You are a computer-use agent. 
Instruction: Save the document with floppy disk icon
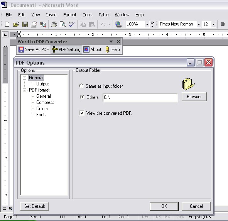(25, 24)
